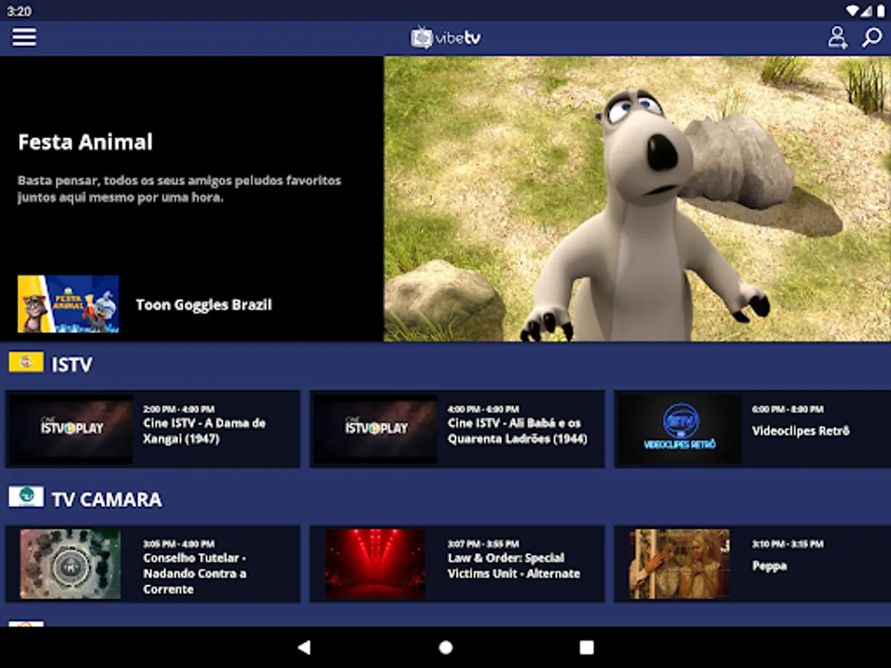Tap the status bar Wi-Fi signal icon
891x668 pixels.
pos(854,11)
